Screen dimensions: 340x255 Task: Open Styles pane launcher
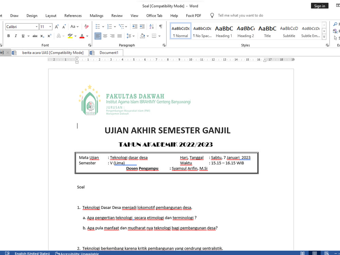327,45
